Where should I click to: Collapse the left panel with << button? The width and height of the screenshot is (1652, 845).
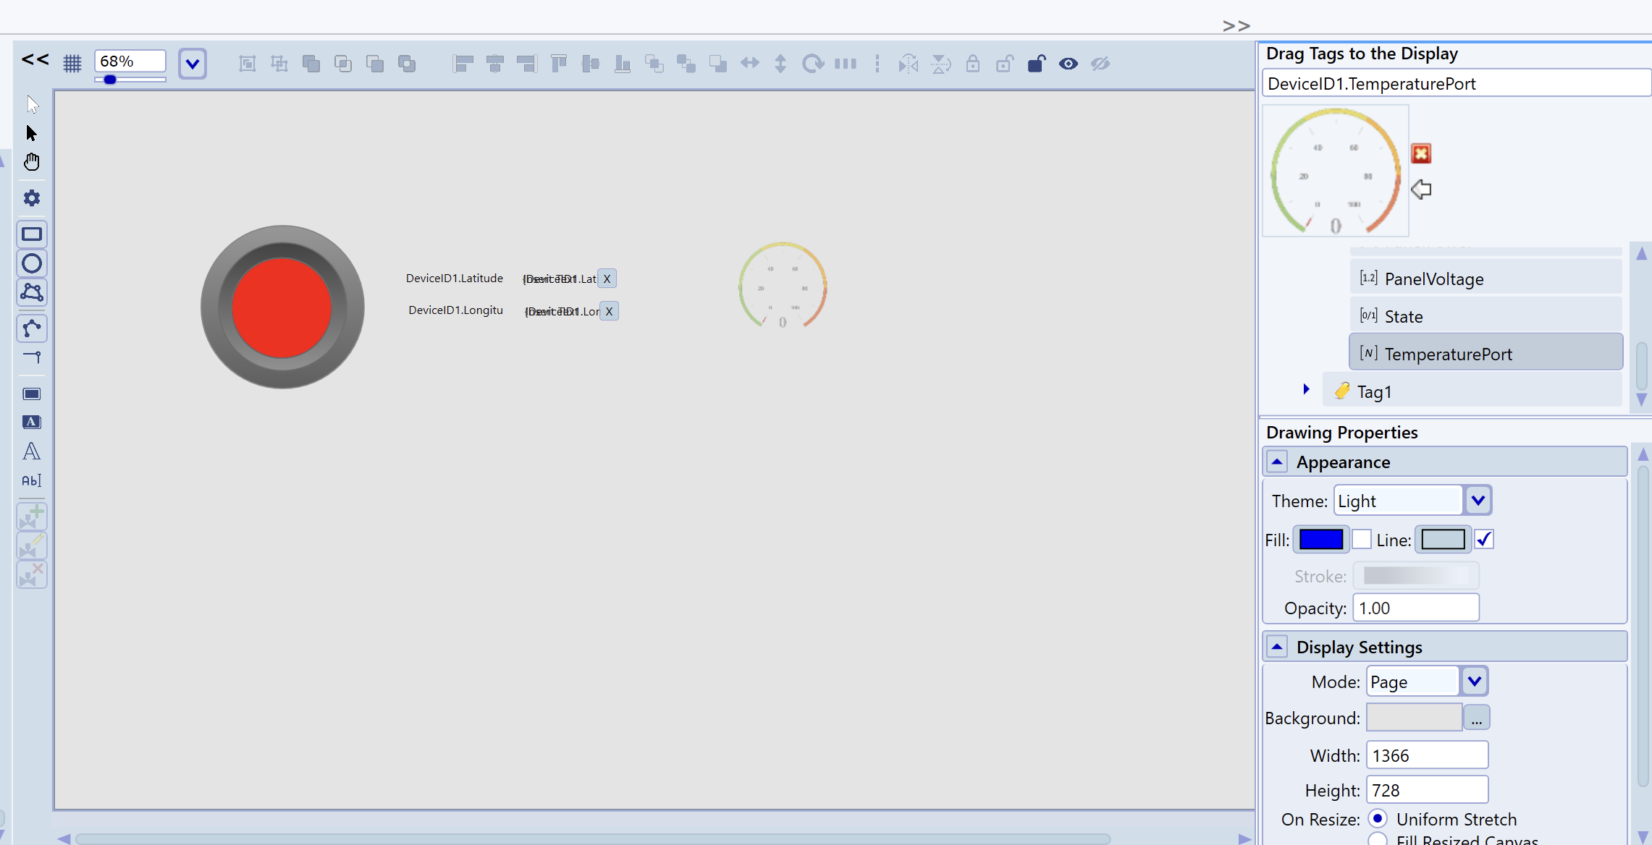point(35,61)
